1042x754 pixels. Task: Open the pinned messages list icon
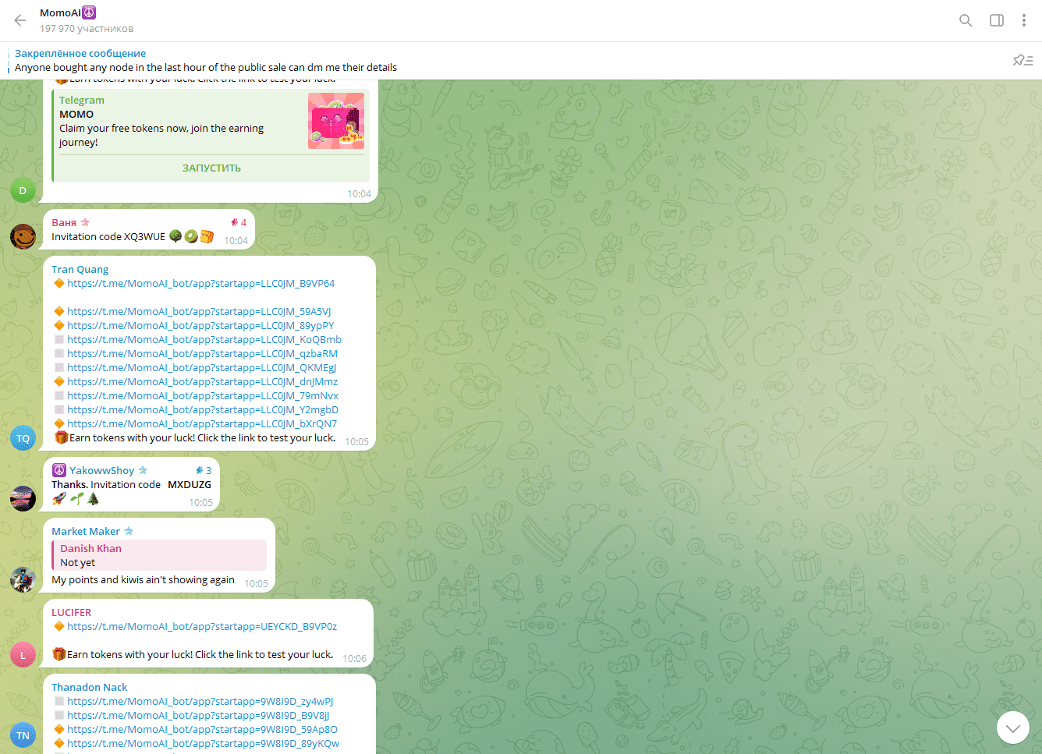[x=1023, y=60]
